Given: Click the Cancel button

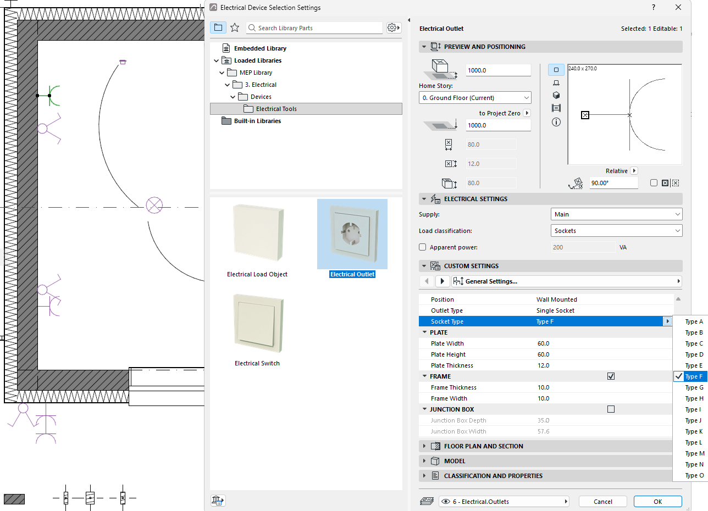Looking at the screenshot, I should tap(603, 502).
